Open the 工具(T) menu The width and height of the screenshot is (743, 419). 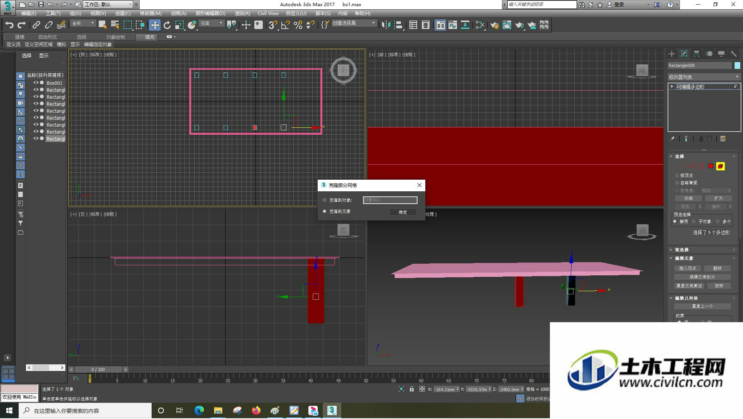[x=53, y=14]
